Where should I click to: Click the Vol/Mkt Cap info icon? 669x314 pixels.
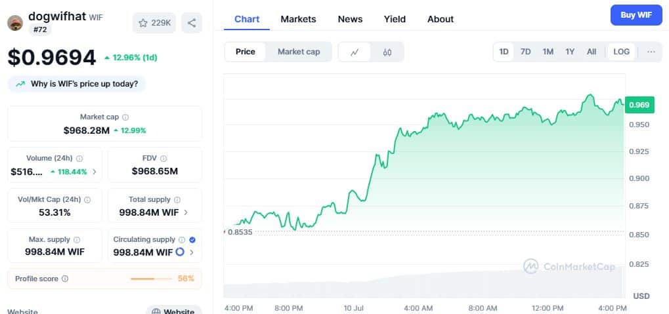[x=87, y=199]
